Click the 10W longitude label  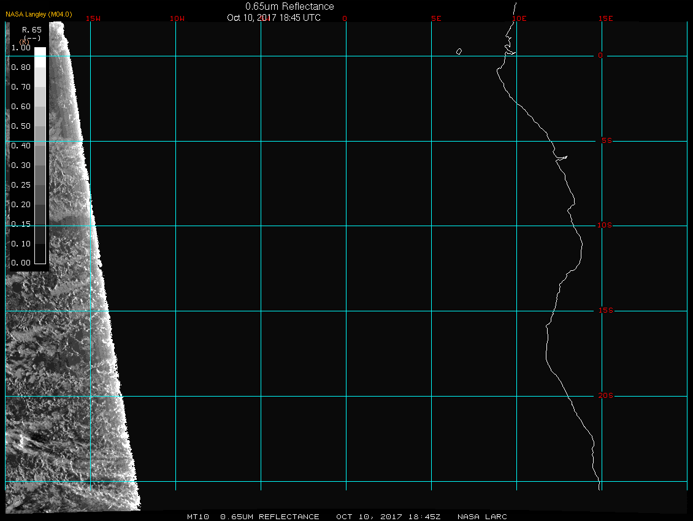pos(177,18)
